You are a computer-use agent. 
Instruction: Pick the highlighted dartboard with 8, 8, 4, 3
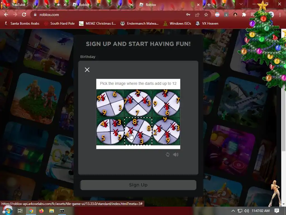tap(138, 131)
